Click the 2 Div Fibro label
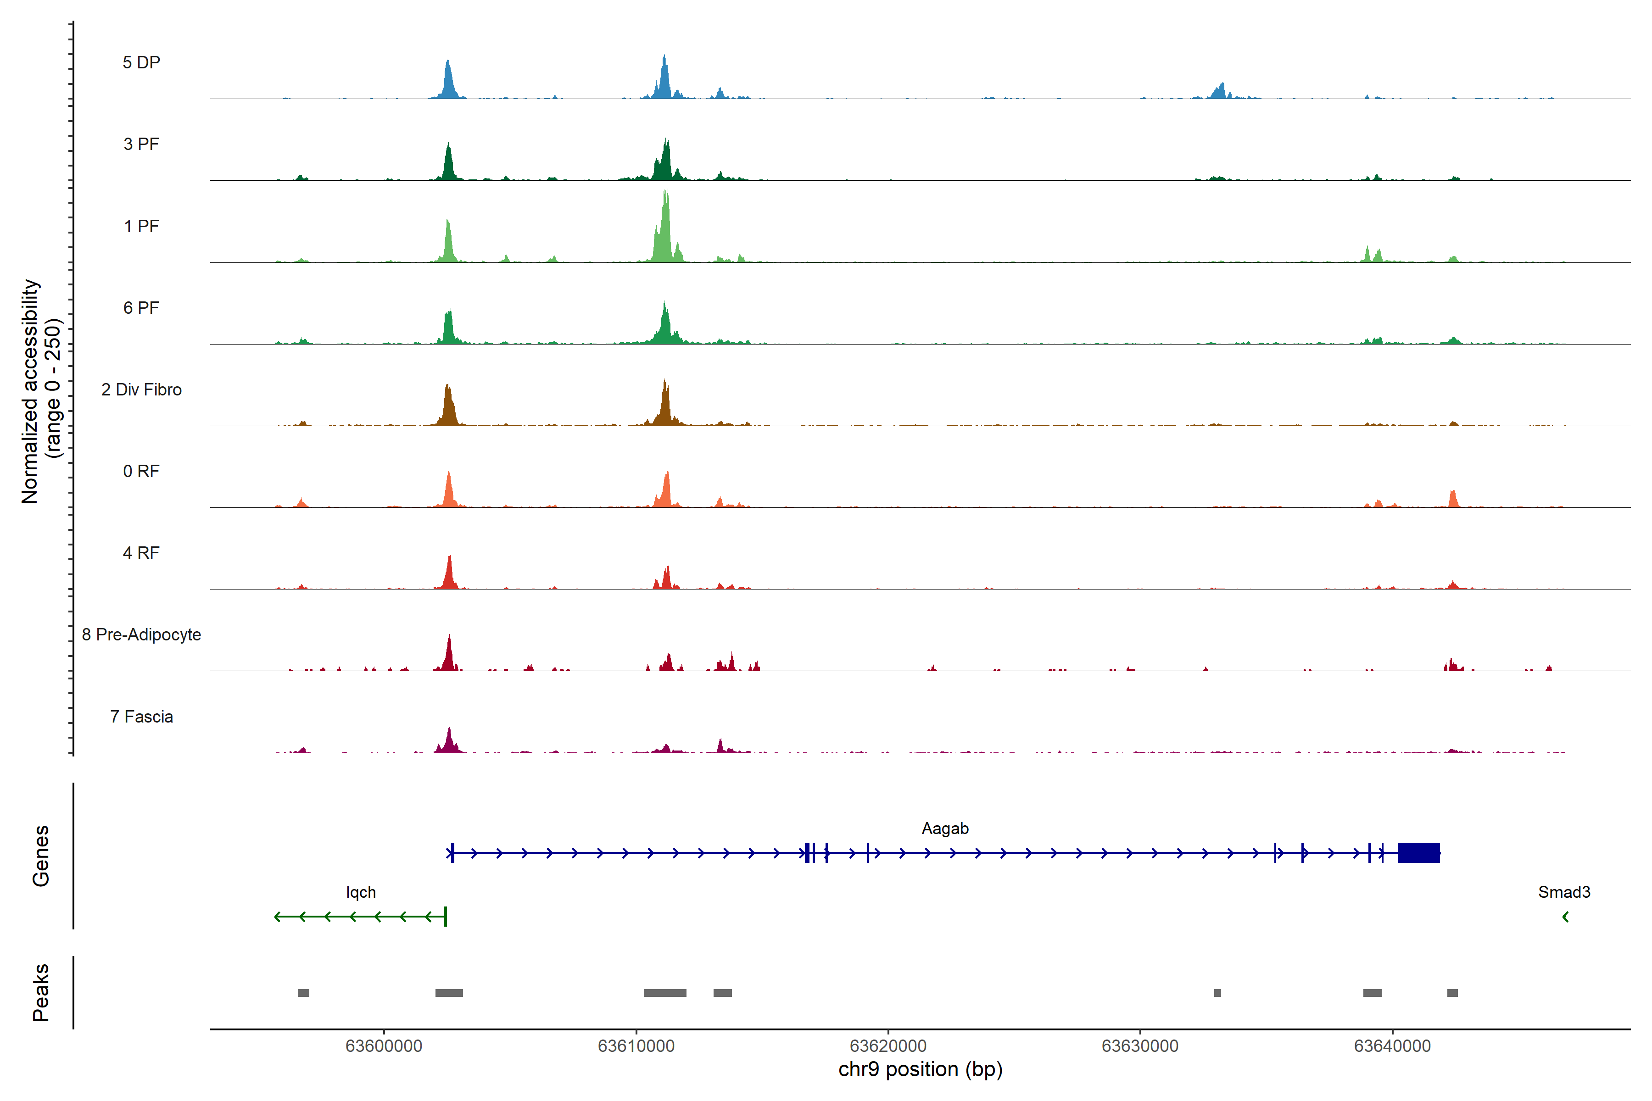This screenshot has height=1101, width=1652. coord(141,389)
